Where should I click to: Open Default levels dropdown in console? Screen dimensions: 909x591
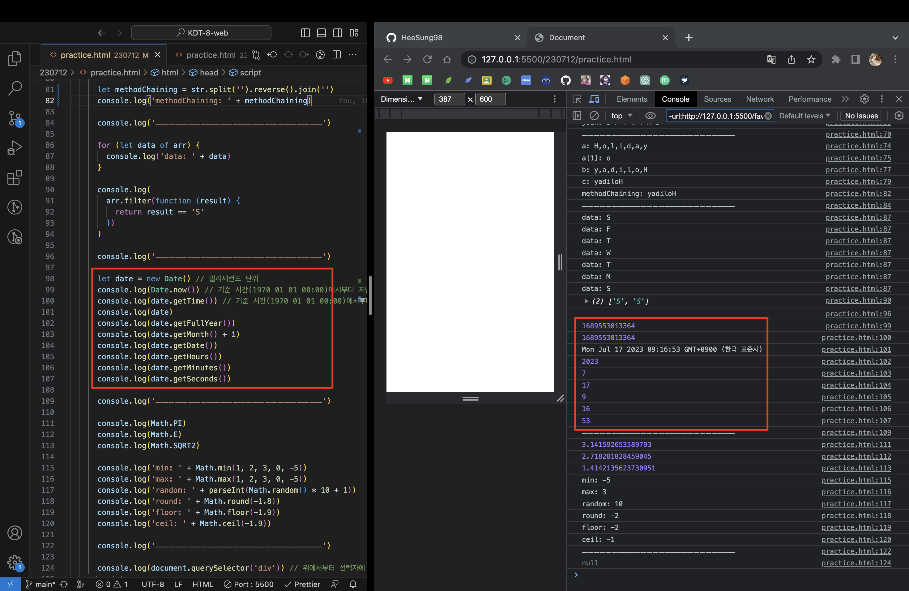[804, 115]
